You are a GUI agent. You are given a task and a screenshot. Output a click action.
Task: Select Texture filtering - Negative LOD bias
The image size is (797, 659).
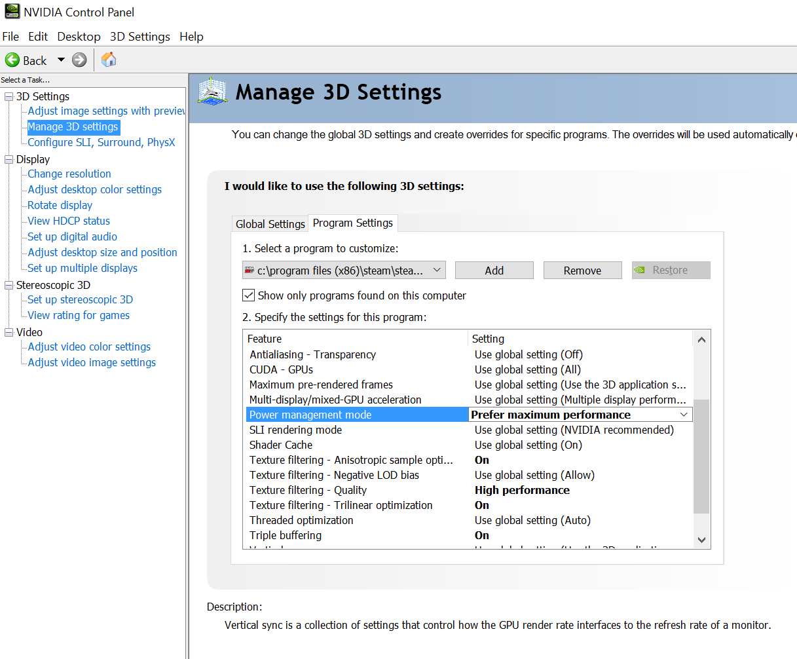(468, 475)
